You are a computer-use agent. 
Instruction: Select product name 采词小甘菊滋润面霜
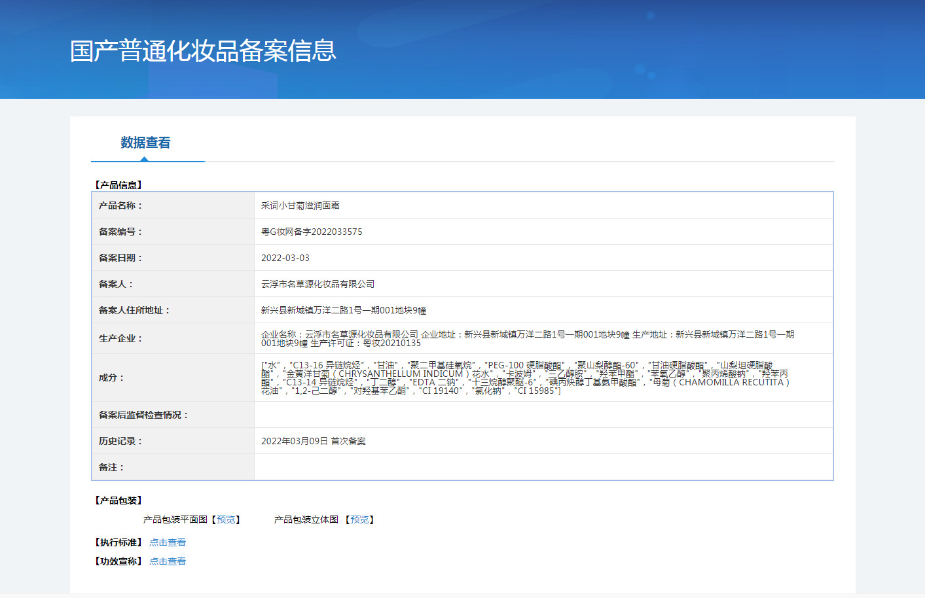pyautogui.click(x=300, y=205)
